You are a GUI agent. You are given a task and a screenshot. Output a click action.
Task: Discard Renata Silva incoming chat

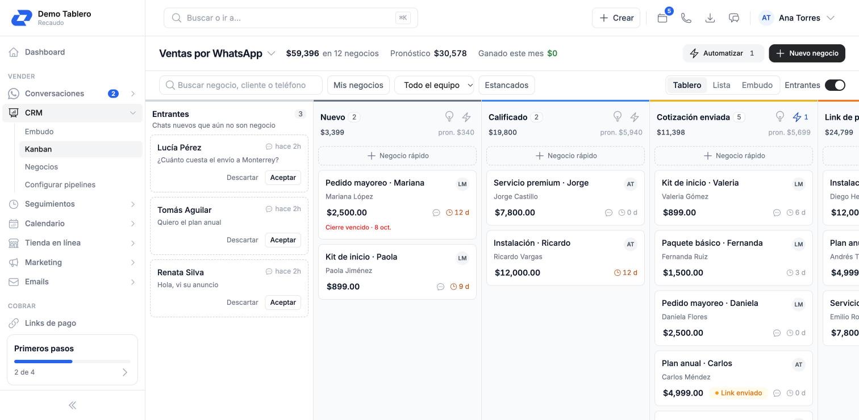click(243, 303)
